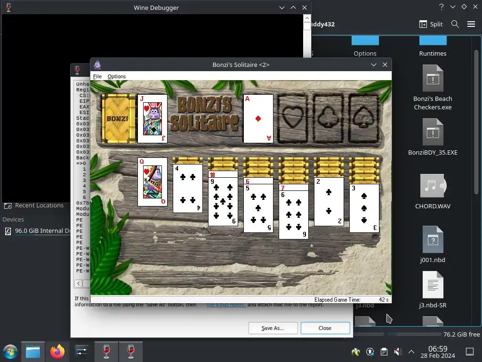Select the Jack of Hearts waste card

pyautogui.click(x=153, y=119)
